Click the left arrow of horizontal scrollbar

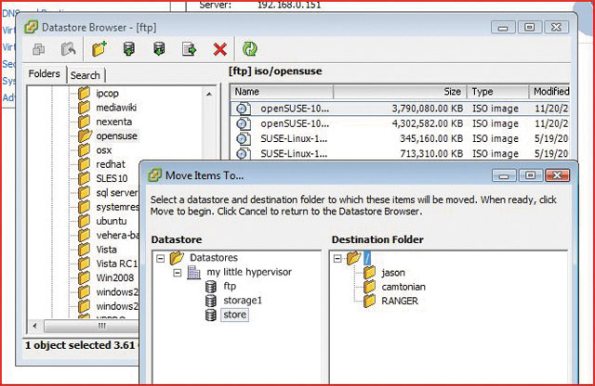click(x=35, y=326)
